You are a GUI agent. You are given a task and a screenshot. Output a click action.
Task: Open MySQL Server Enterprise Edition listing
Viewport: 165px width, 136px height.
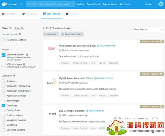tap(76, 78)
